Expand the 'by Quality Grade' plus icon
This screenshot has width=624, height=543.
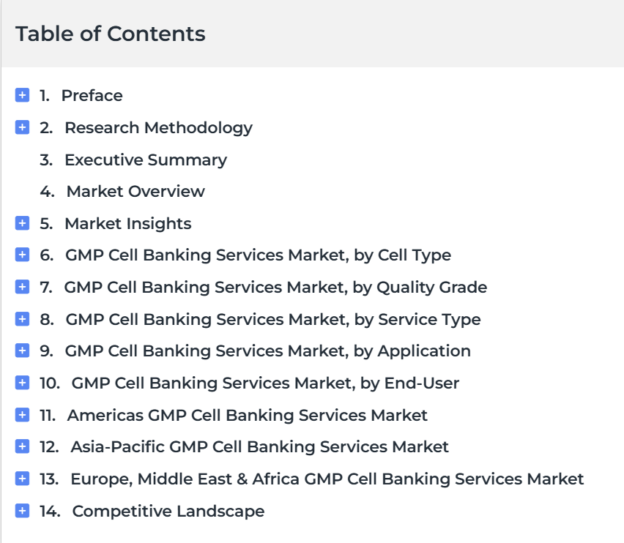pyautogui.click(x=22, y=287)
